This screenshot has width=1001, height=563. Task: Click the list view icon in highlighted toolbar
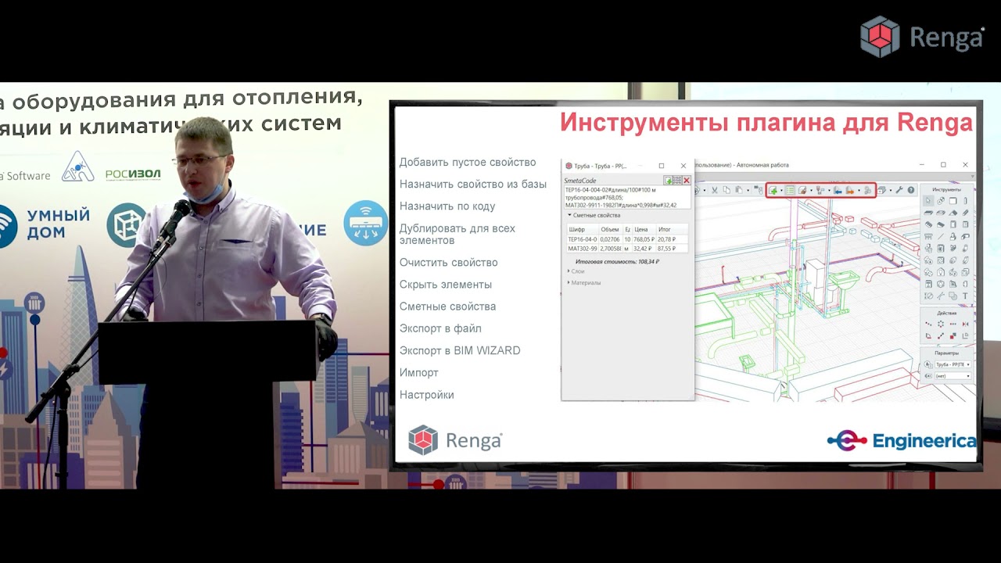(x=791, y=190)
